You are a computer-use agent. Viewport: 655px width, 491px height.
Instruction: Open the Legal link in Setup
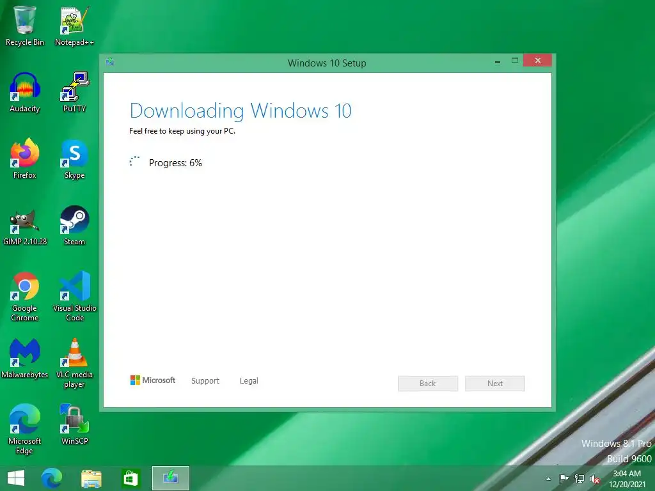(x=249, y=380)
